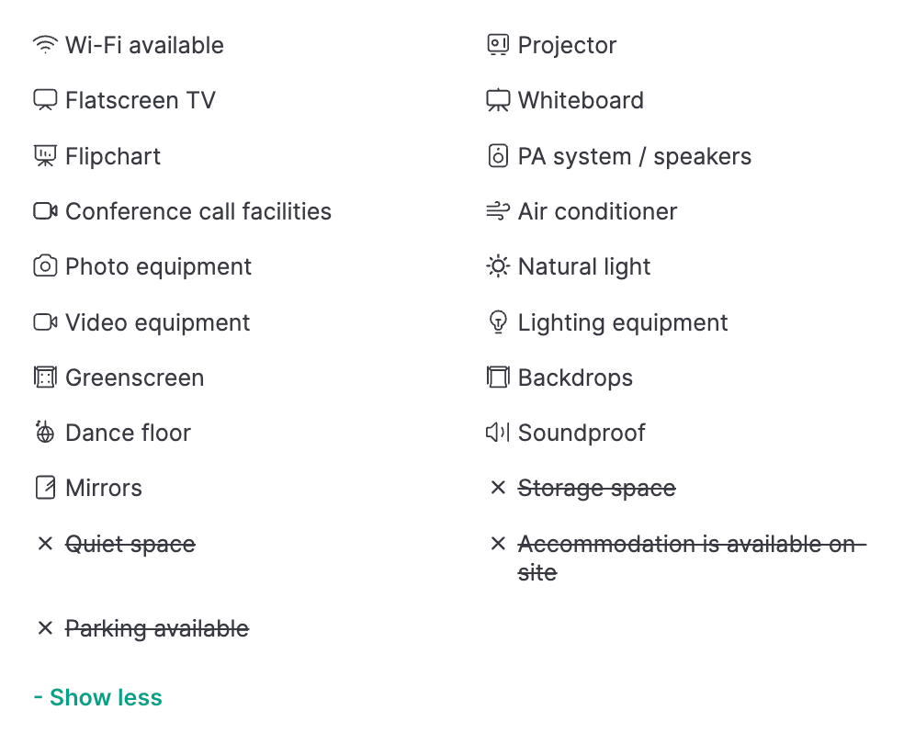Click the Natural light sun icon
Viewport: 915px width, 733px height.
pos(498,266)
